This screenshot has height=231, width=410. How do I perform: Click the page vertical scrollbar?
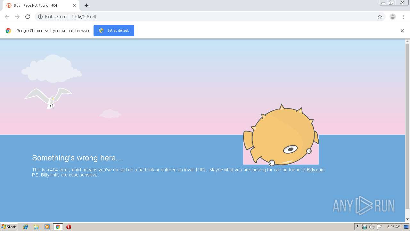pyautogui.click(x=407, y=126)
